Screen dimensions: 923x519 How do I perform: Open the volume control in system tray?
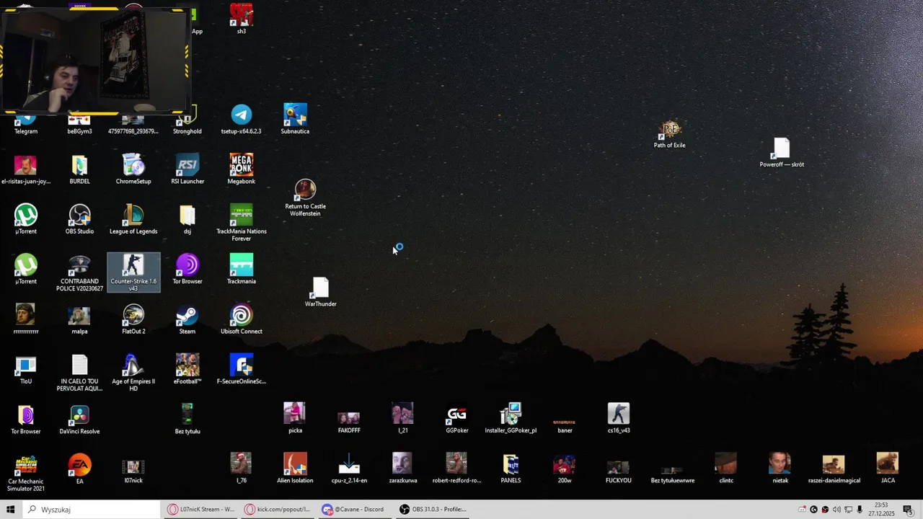tap(836, 510)
